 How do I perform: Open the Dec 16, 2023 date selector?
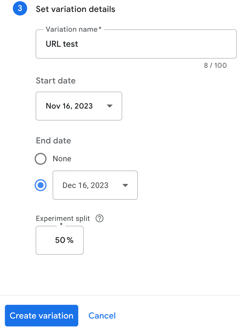[125, 185]
